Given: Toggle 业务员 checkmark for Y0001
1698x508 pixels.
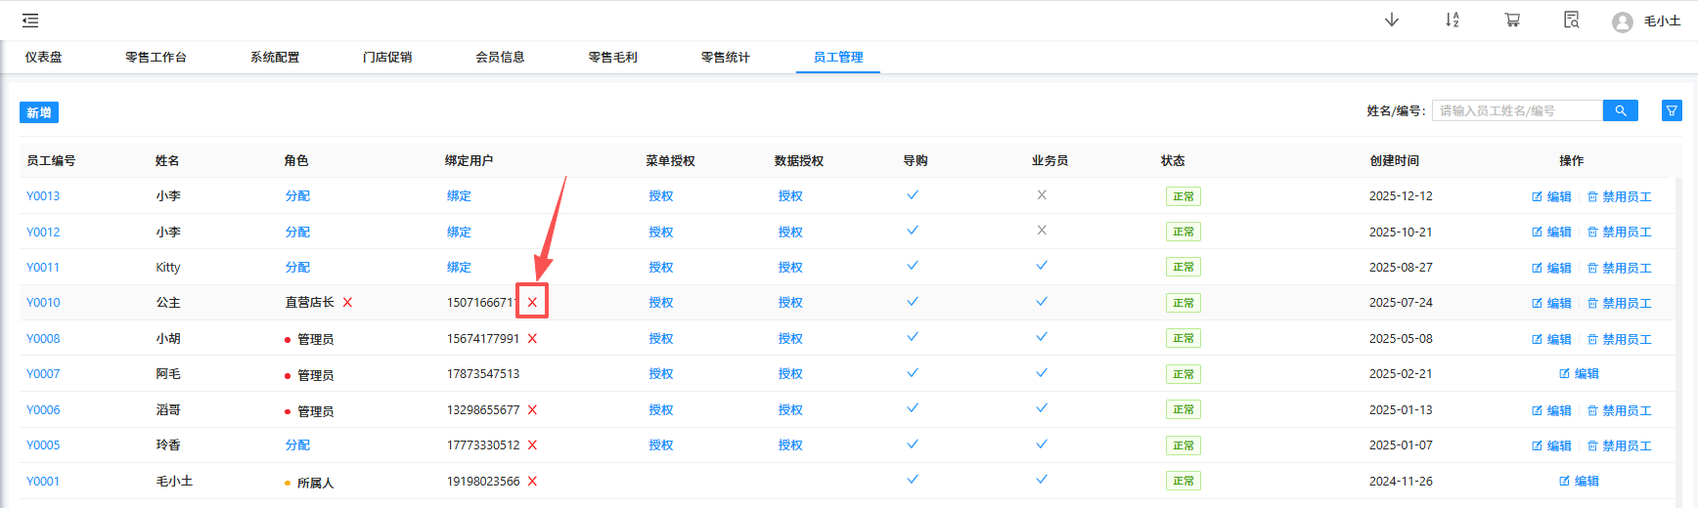Looking at the screenshot, I should click(1042, 480).
